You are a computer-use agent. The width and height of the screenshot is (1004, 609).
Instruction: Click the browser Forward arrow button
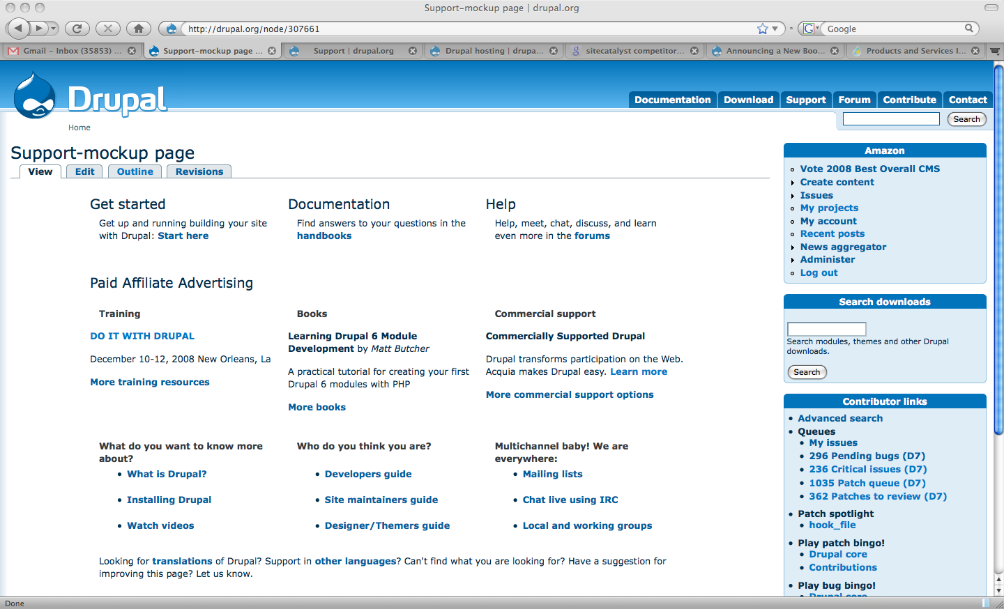[39, 29]
